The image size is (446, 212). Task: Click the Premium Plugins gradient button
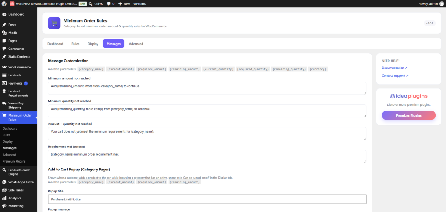pos(409,115)
